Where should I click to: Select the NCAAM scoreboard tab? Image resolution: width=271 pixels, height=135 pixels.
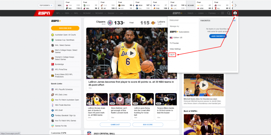[x=191, y=5]
